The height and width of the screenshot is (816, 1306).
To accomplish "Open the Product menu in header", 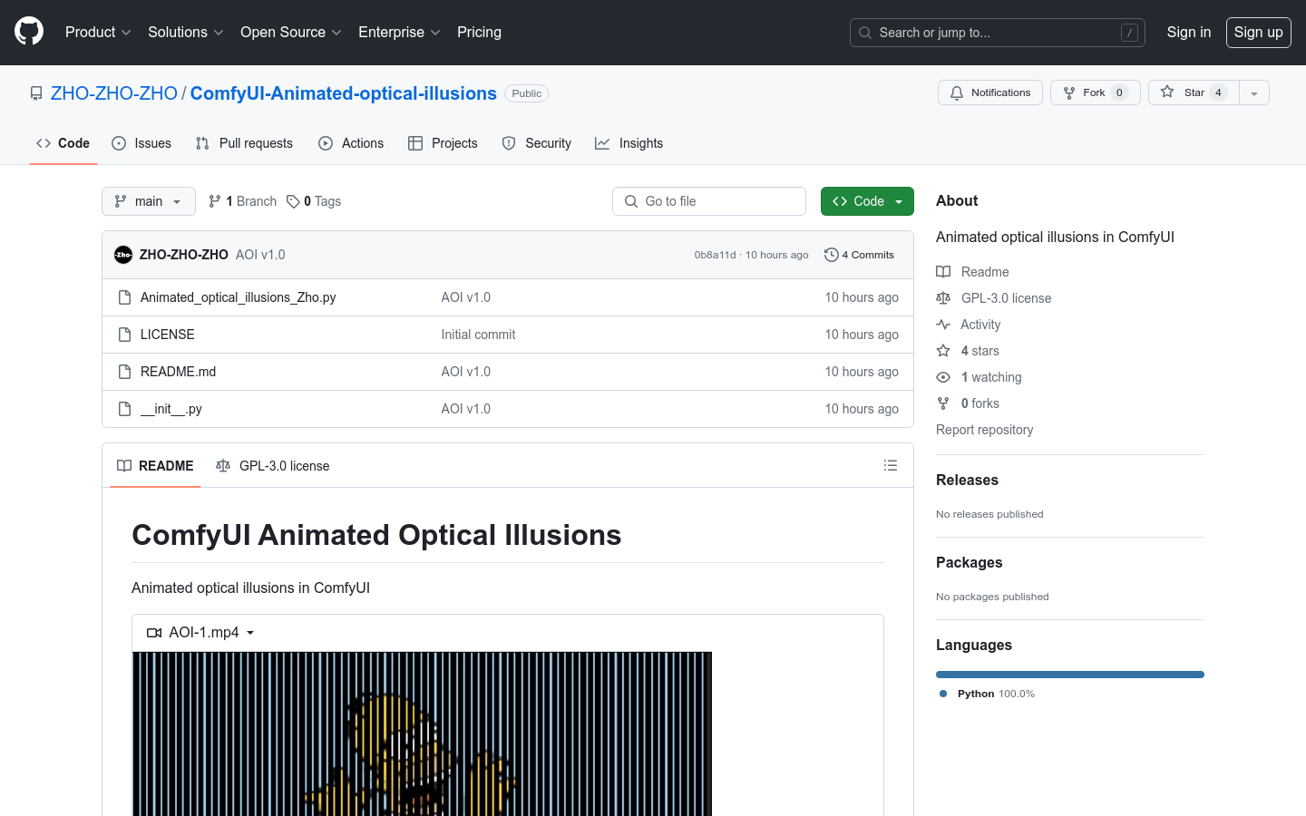I will pos(98,32).
